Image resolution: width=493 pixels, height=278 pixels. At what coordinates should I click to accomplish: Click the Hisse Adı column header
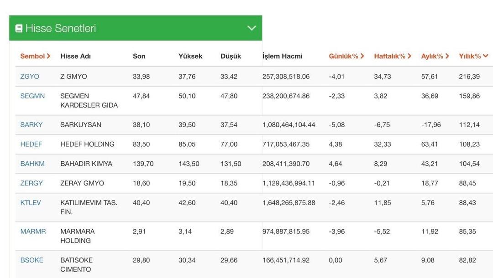pyautogui.click(x=75, y=56)
